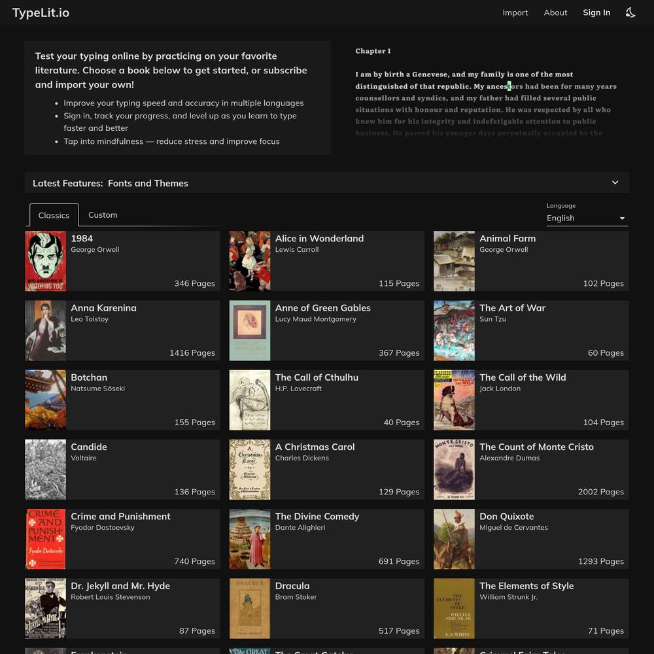Open The Elements of Style cover

point(455,608)
